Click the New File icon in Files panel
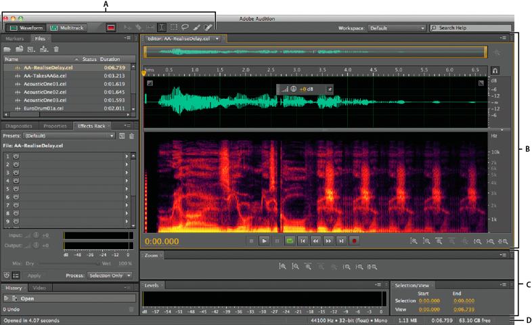This screenshot has height=325, width=532. tap(31, 49)
